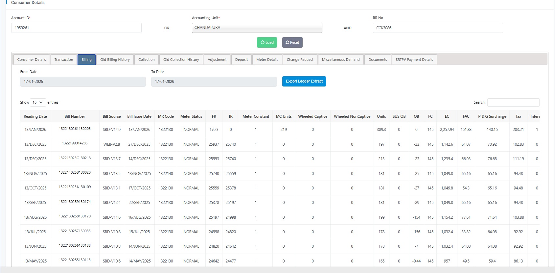
Task: Click the From Date field
Action: tap(83, 82)
